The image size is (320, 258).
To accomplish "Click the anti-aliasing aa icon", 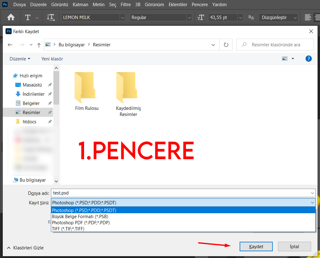I will tap(251, 17).
